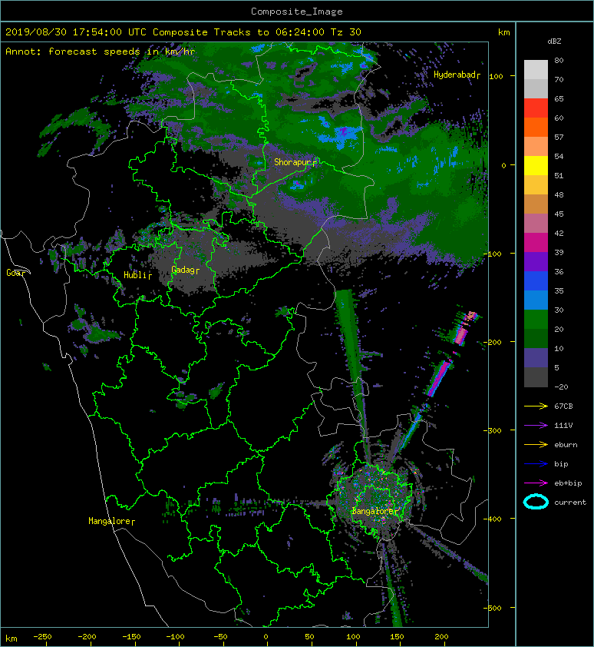Click the 'km' unit label at top right
594x647 pixels.
point(503,32)
